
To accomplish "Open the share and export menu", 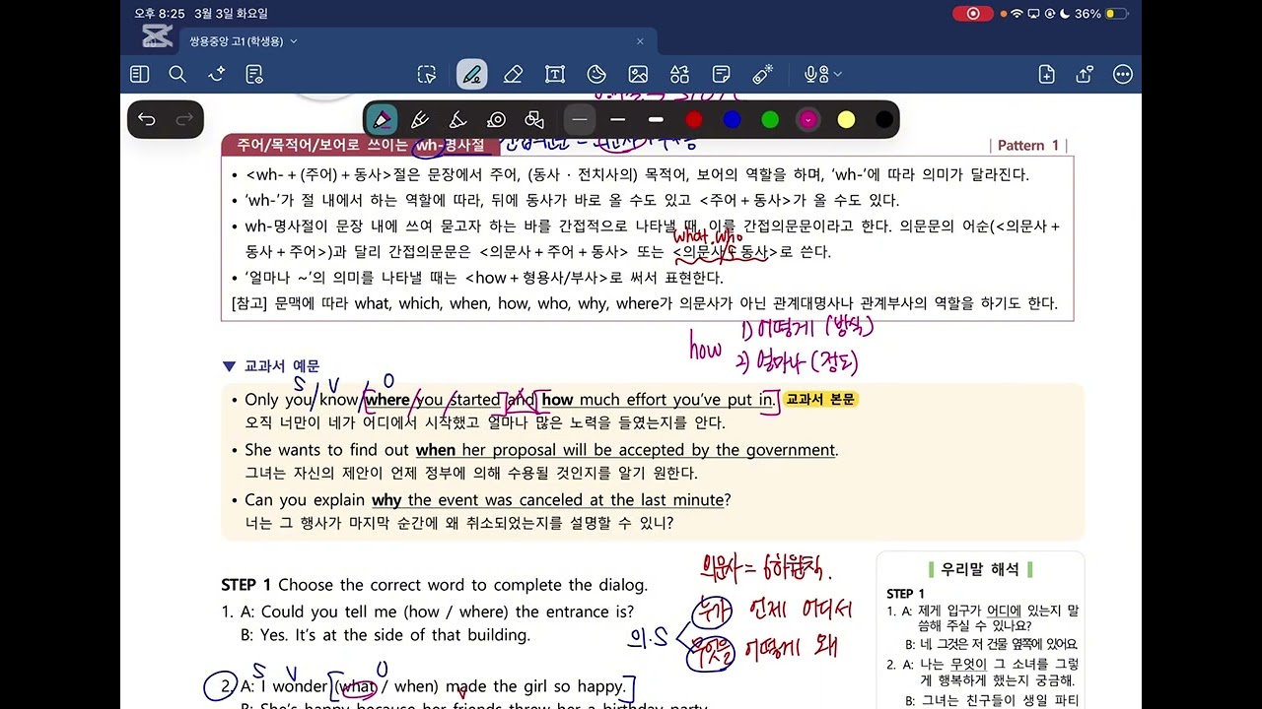I will click(1085, 74).
